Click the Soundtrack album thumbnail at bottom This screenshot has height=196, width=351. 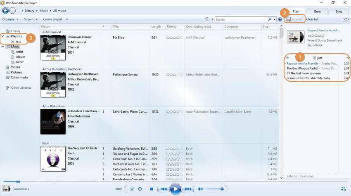(x=6, y=189)
